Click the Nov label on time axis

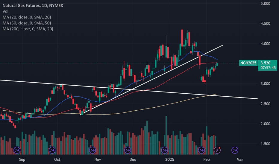click(98, 160)
